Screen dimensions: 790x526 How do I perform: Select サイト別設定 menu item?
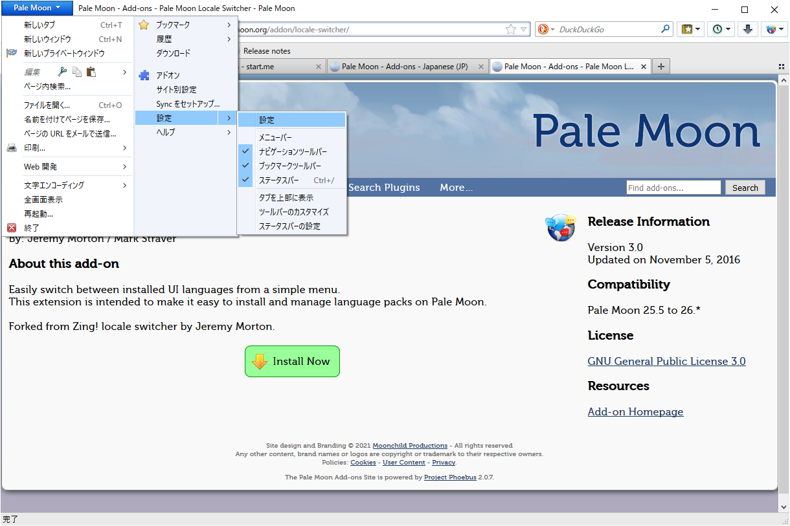click(185, 90)
